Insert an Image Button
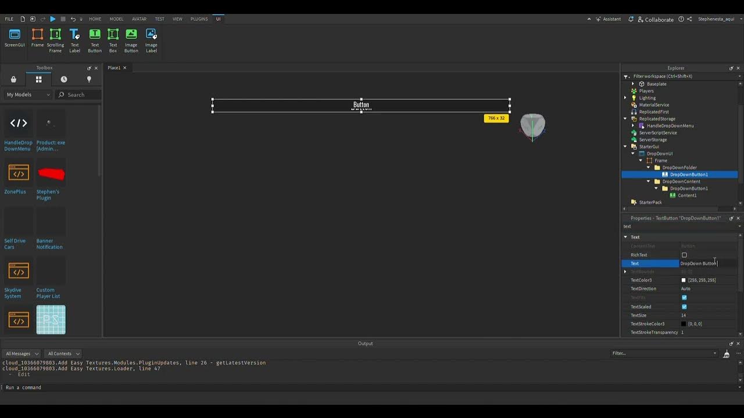Screen dimensions: 744x418 (x=131, y=41)
